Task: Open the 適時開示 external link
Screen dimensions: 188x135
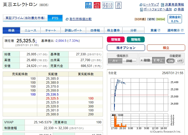Action: 175,30
